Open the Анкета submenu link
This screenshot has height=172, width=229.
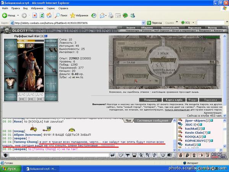click(218, 31)
